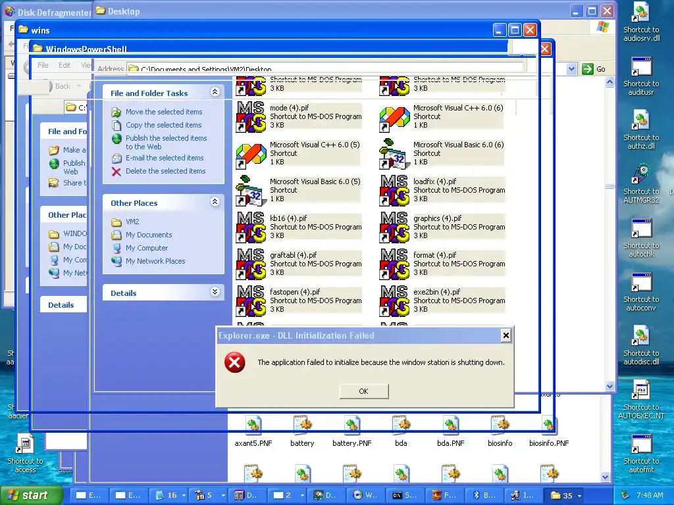Go to VM2 under Other Places
The image size is (674, 505).
pyautogui.click(x=132, y=222)
